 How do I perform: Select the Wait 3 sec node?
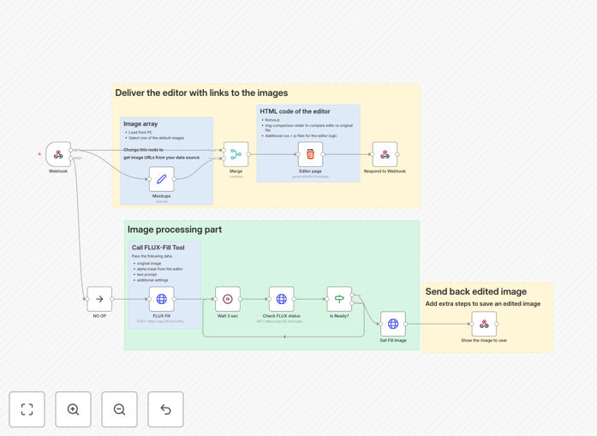tap(228, 299)
